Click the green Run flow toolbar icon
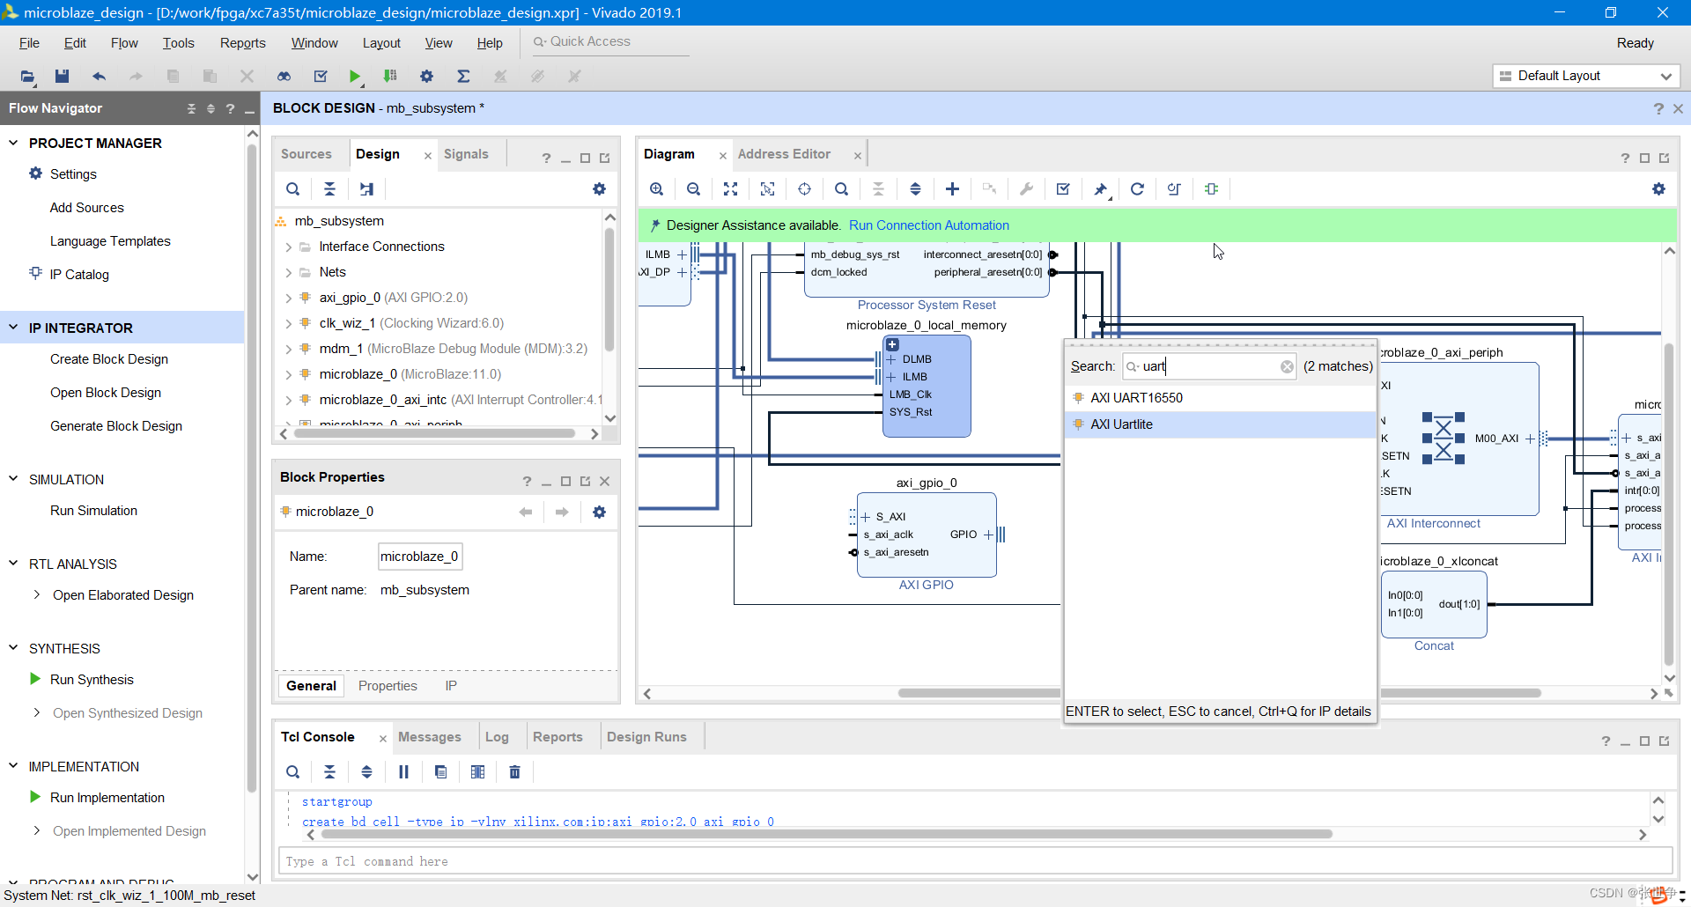 tap(354, 77)
